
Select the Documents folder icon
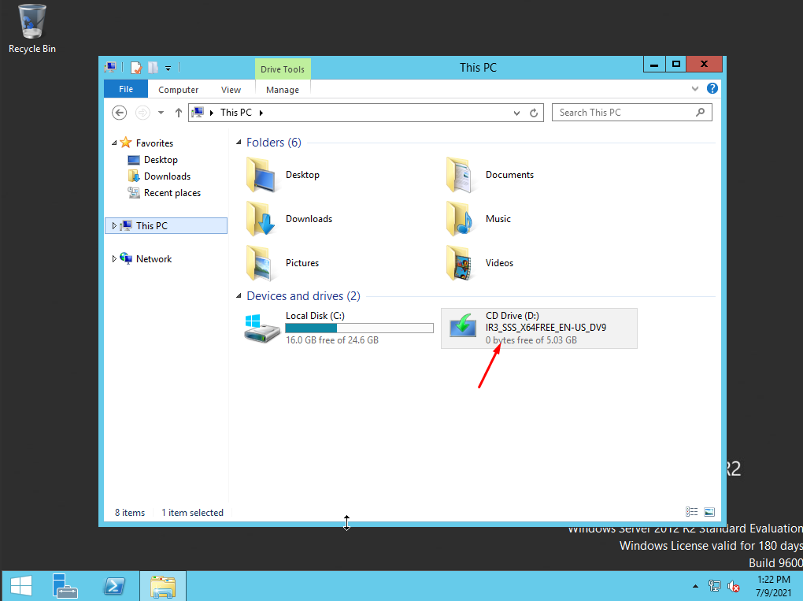[461, 175]
